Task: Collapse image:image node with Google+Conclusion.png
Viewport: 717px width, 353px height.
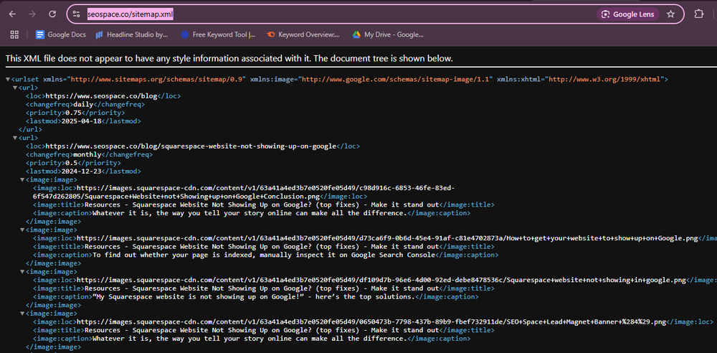Action: point(22,179)
